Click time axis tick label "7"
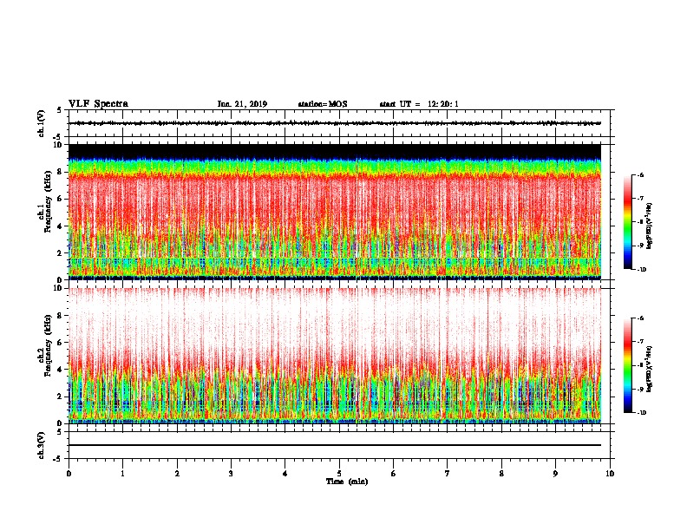 (x=448, y=474)
